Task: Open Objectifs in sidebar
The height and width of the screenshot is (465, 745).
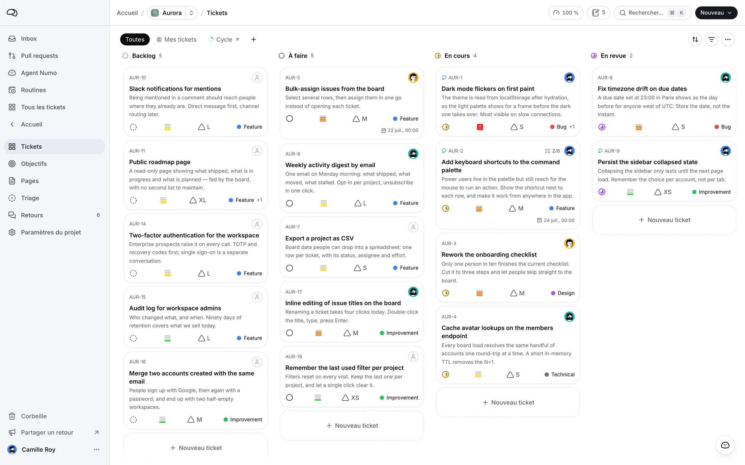Action: (x=55, y=164)
